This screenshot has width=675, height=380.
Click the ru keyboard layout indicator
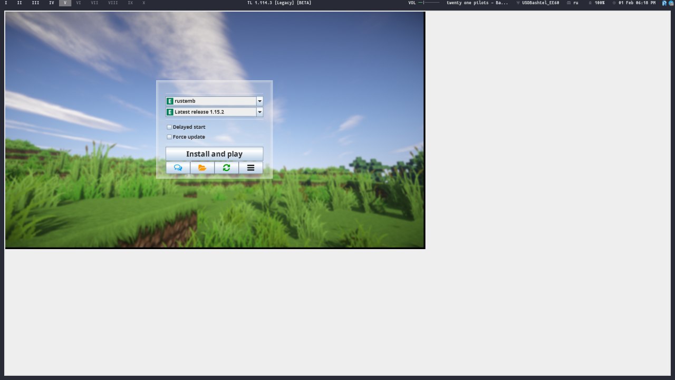[573, 3]
